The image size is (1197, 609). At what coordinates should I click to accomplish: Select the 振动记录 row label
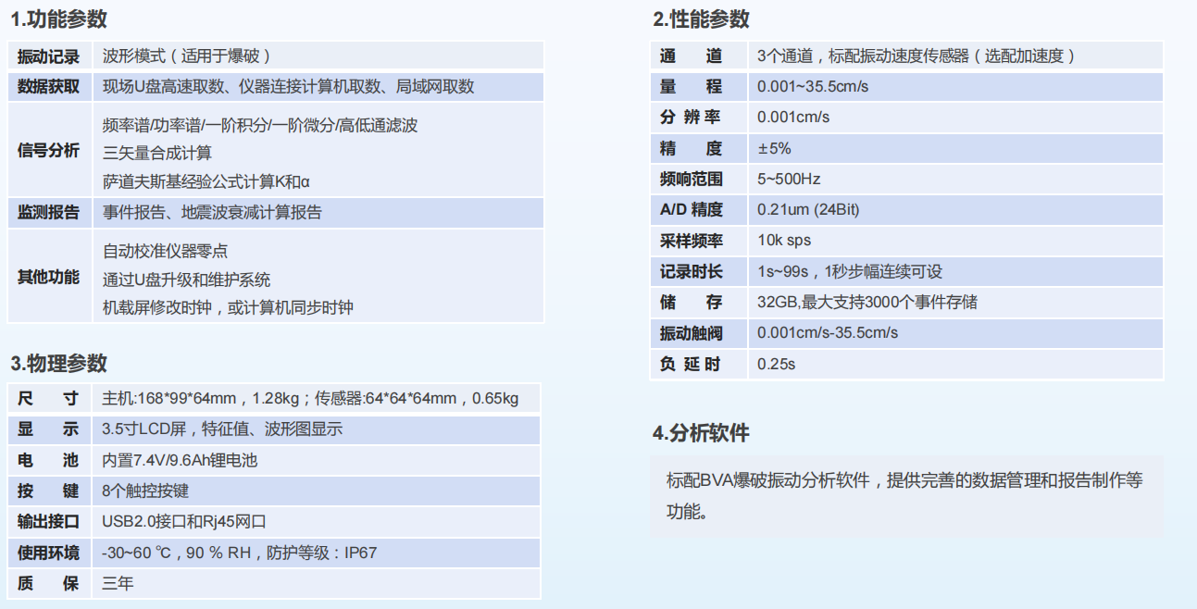click(48, 56)
